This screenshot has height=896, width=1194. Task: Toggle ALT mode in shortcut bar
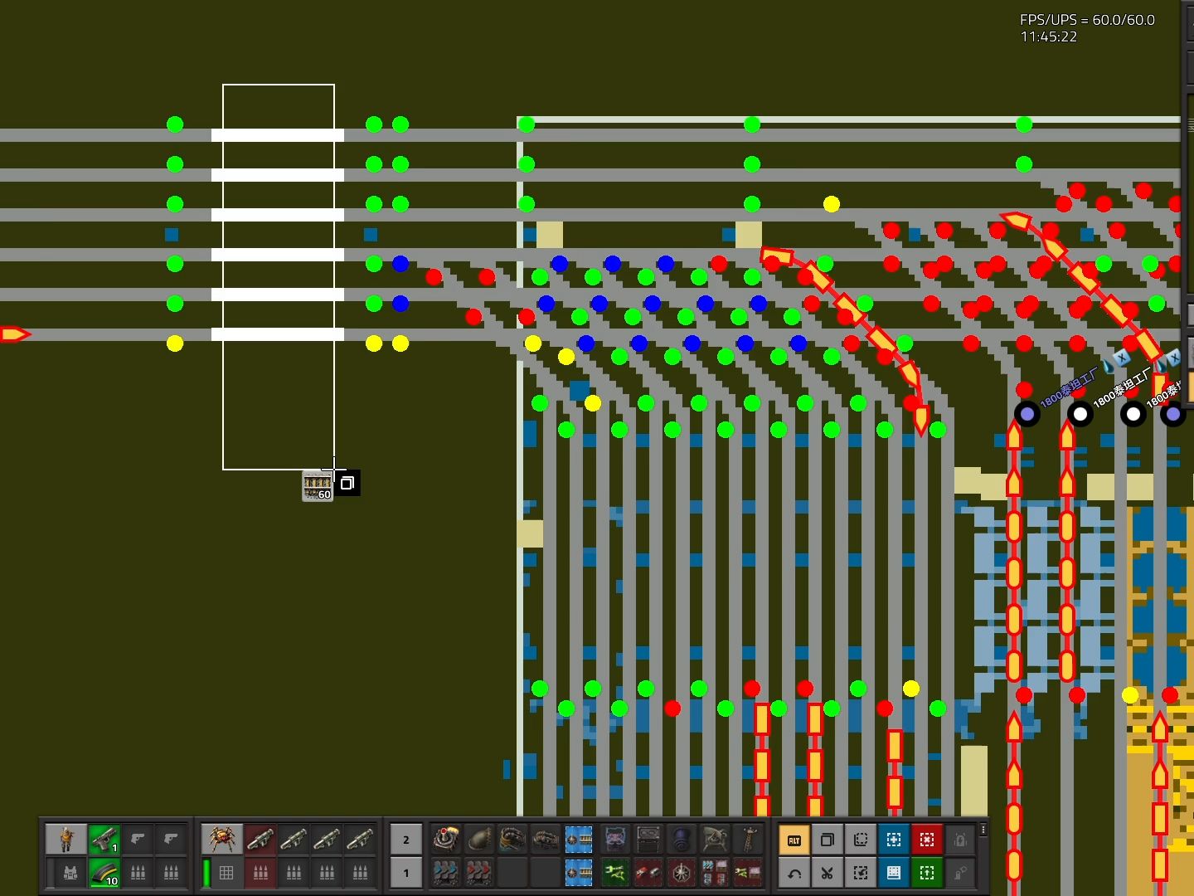pos(794,840)
